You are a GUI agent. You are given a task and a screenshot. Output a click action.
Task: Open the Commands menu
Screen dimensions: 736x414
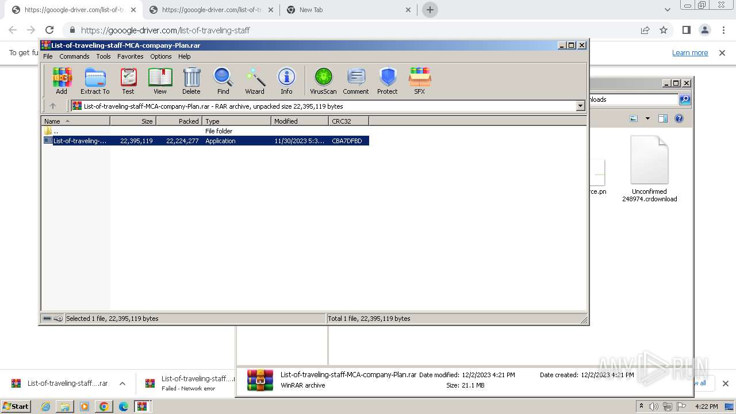point(74,56)
